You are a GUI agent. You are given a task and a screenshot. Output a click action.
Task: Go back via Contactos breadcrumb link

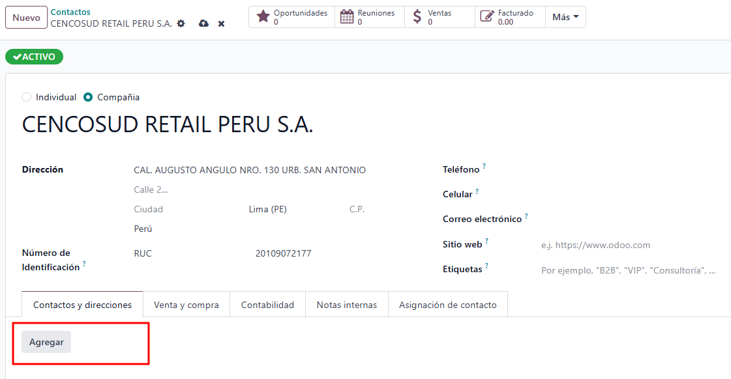[x=70, y=12]
